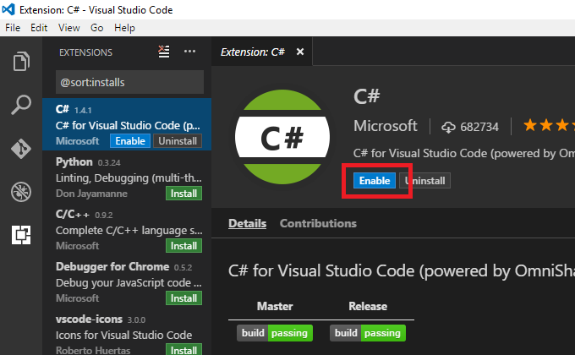The image size is (575, 355).
Task: Switch to the Contributions tab
Action: coord(318,223)
